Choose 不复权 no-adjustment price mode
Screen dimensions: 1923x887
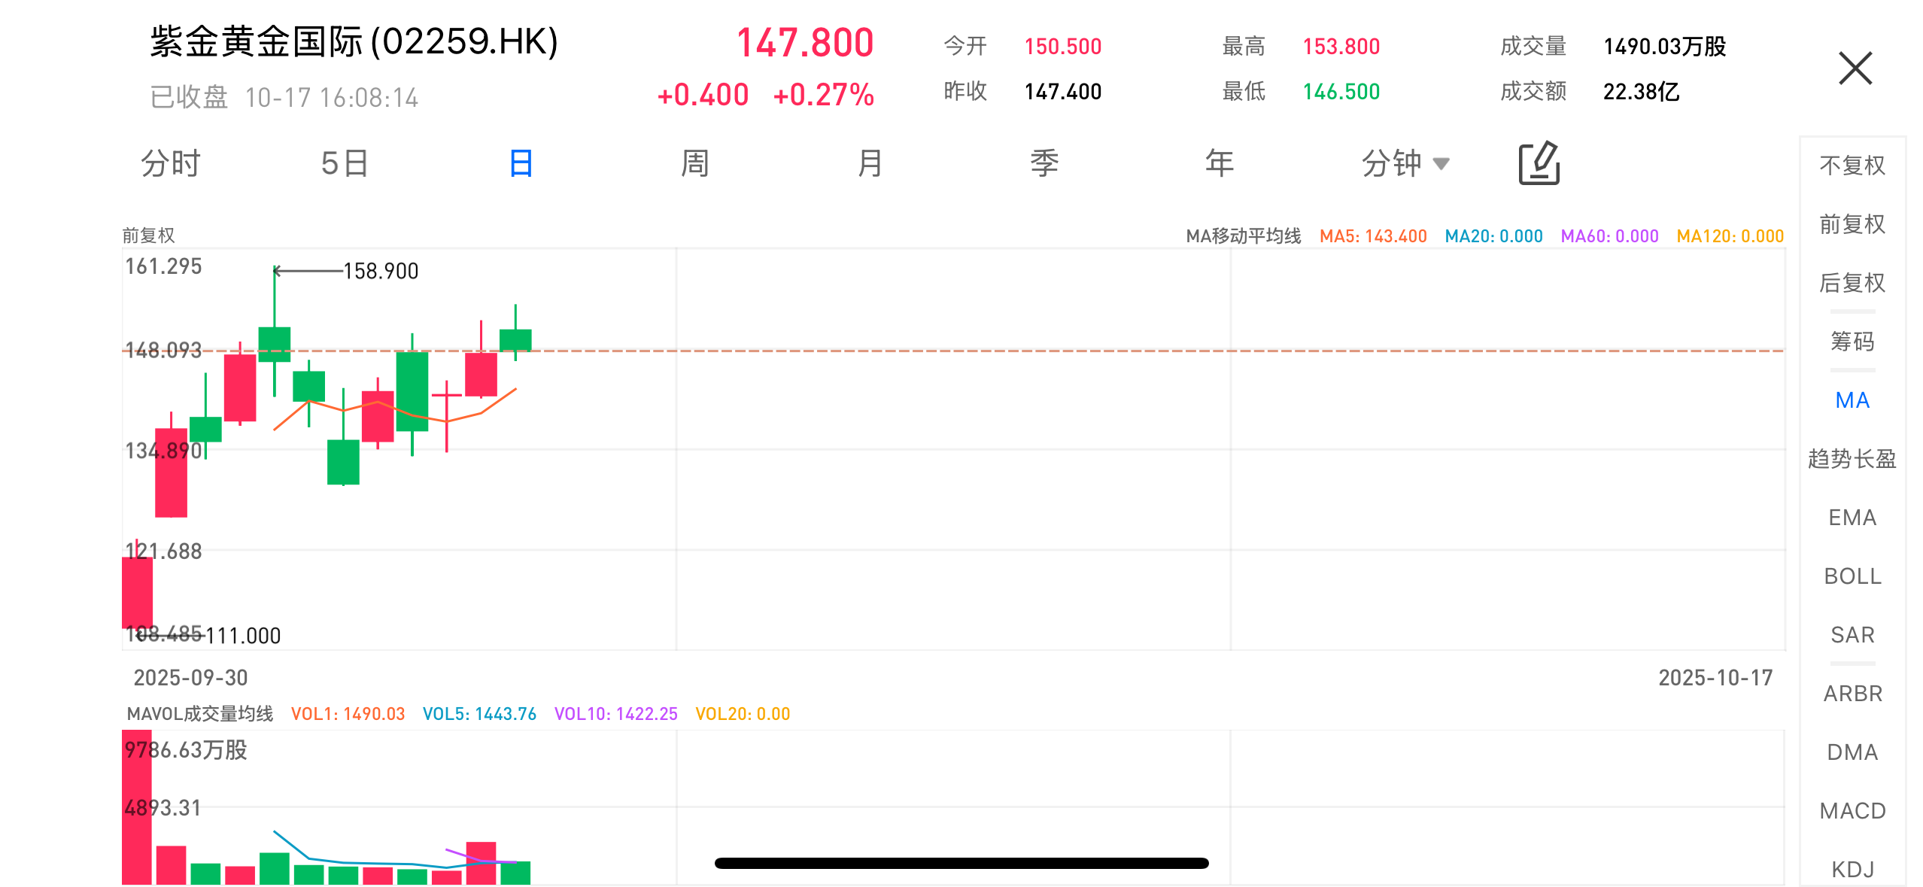[x=1852, y=166]
